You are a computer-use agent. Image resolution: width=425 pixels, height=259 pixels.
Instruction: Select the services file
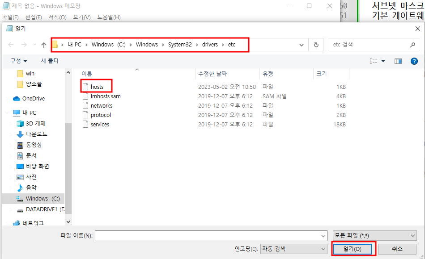coord(100,125)
